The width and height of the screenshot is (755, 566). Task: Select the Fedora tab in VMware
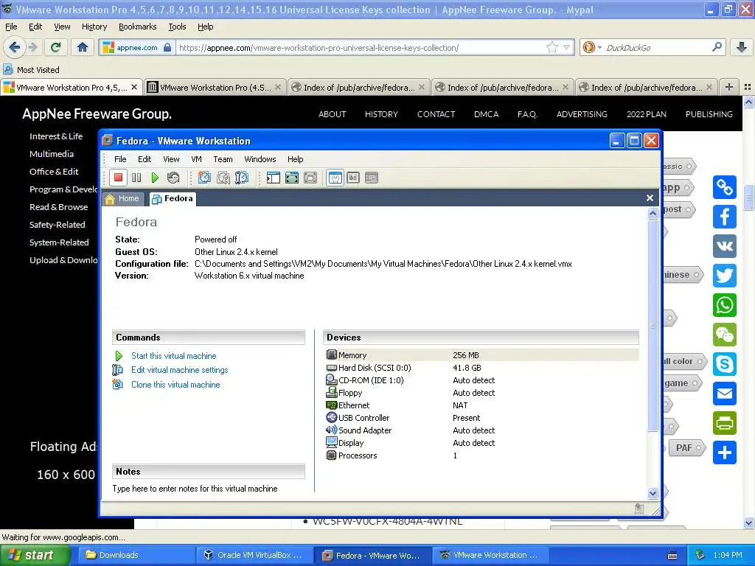point(173,199)
